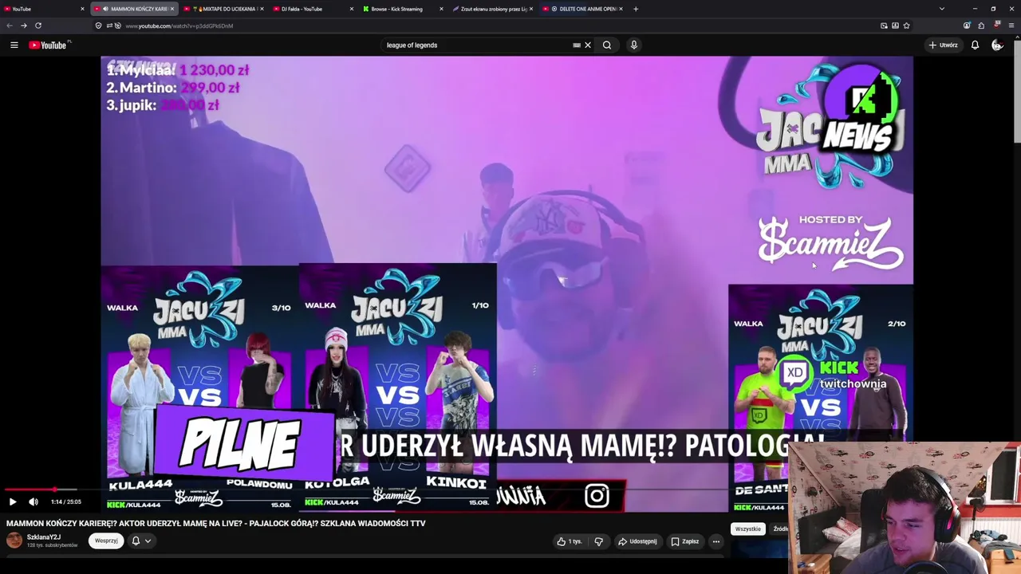Select the Wszystkie filter chip
The width and height of the screenshot is (1021, 574).
[748, 529]
